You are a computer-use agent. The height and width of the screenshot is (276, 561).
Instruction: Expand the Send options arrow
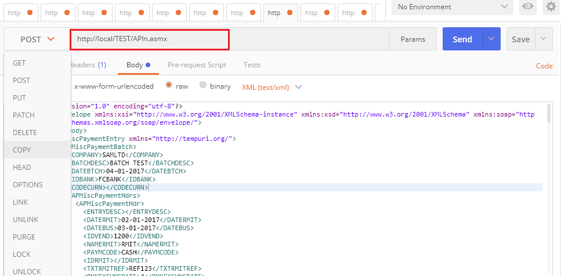coord(491,39)
